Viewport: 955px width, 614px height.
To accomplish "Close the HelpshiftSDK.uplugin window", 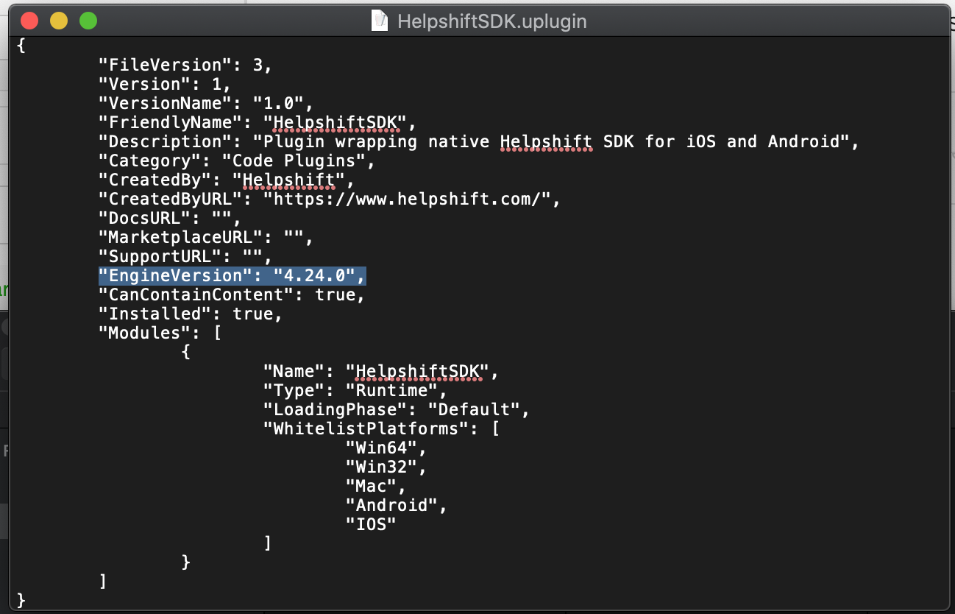I will (x=29, y=21).
